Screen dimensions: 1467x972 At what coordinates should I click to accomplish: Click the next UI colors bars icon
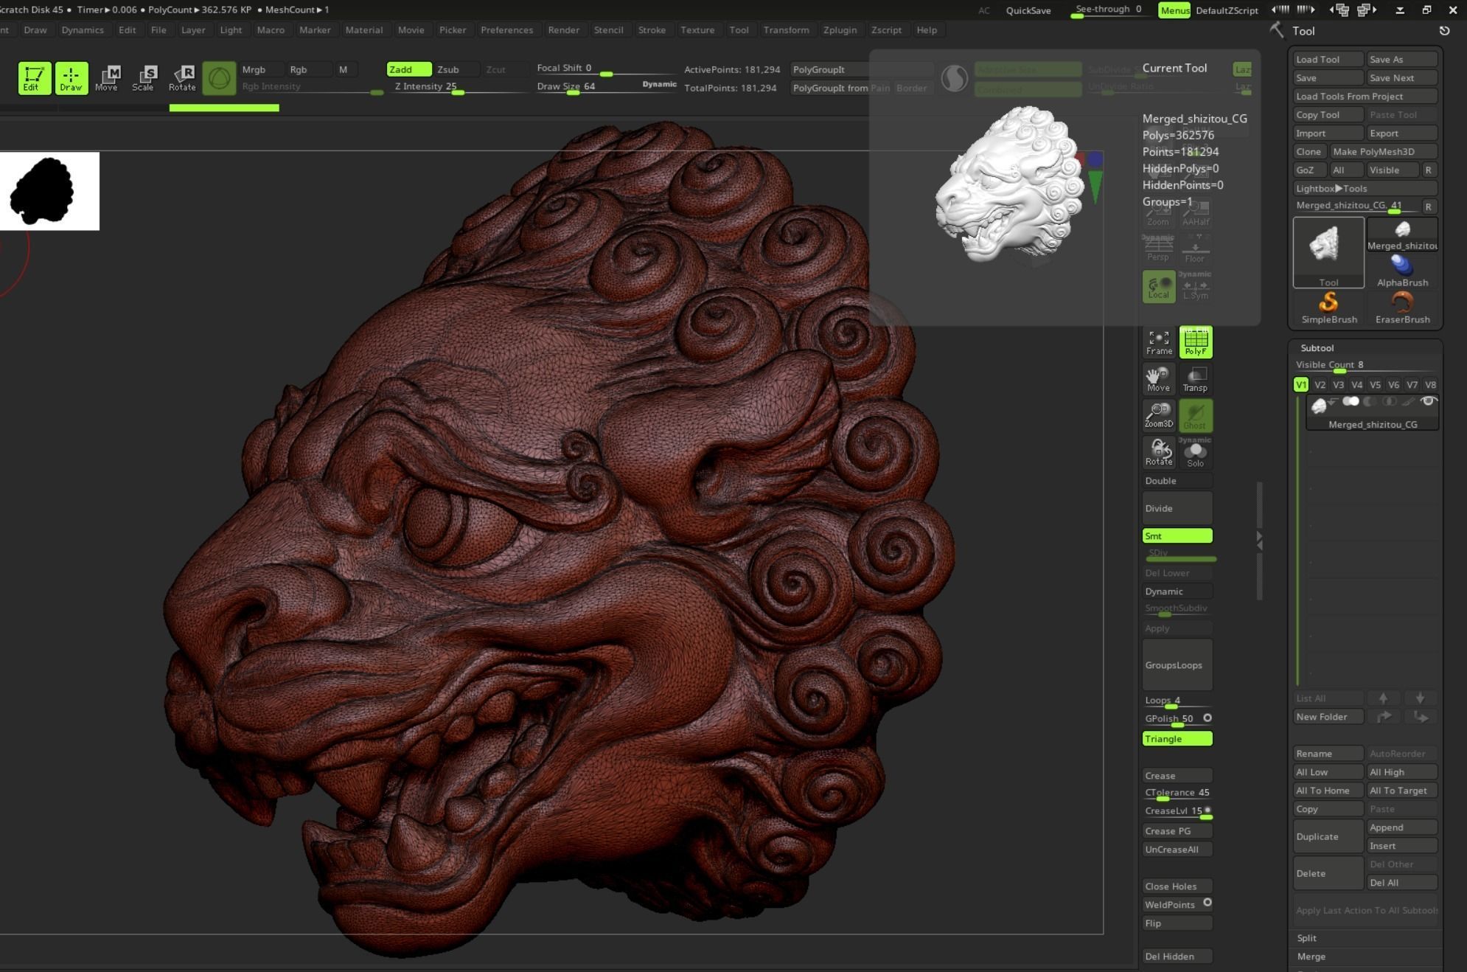tap(1306, 10)
